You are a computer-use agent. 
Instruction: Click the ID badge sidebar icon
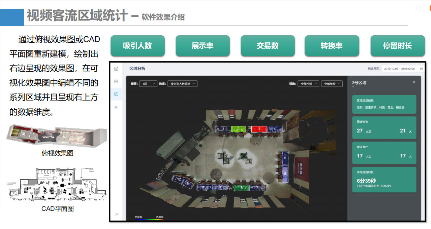coord(116,81)
